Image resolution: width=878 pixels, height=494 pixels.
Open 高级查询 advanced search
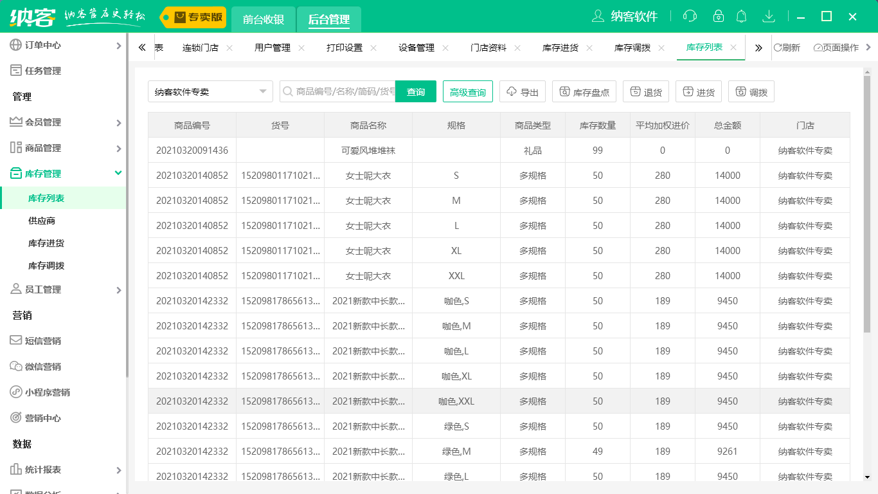(467, 91)
